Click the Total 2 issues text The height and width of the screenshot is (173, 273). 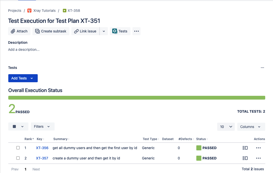pyautogui.click(x=253, y=169)
